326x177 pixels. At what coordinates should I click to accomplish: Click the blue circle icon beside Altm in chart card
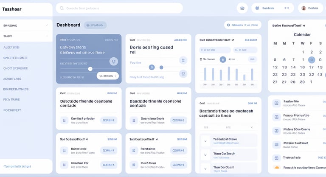[x=223, y=59]
